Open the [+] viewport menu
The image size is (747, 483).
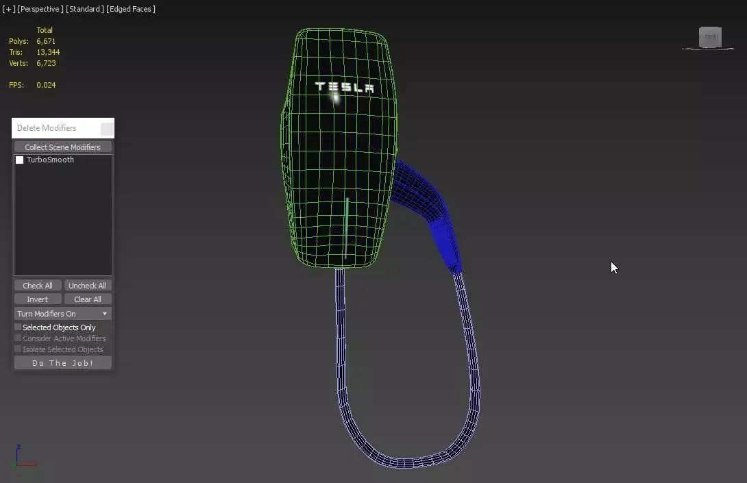pyautogui.click(x=9, y=9)
